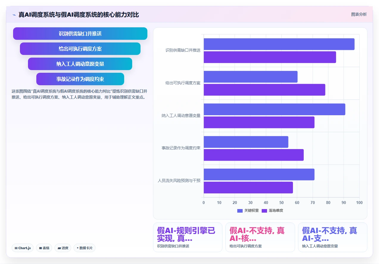Click the 图表分析 label in header
The image size is (379, 264).
coord(359,14)
